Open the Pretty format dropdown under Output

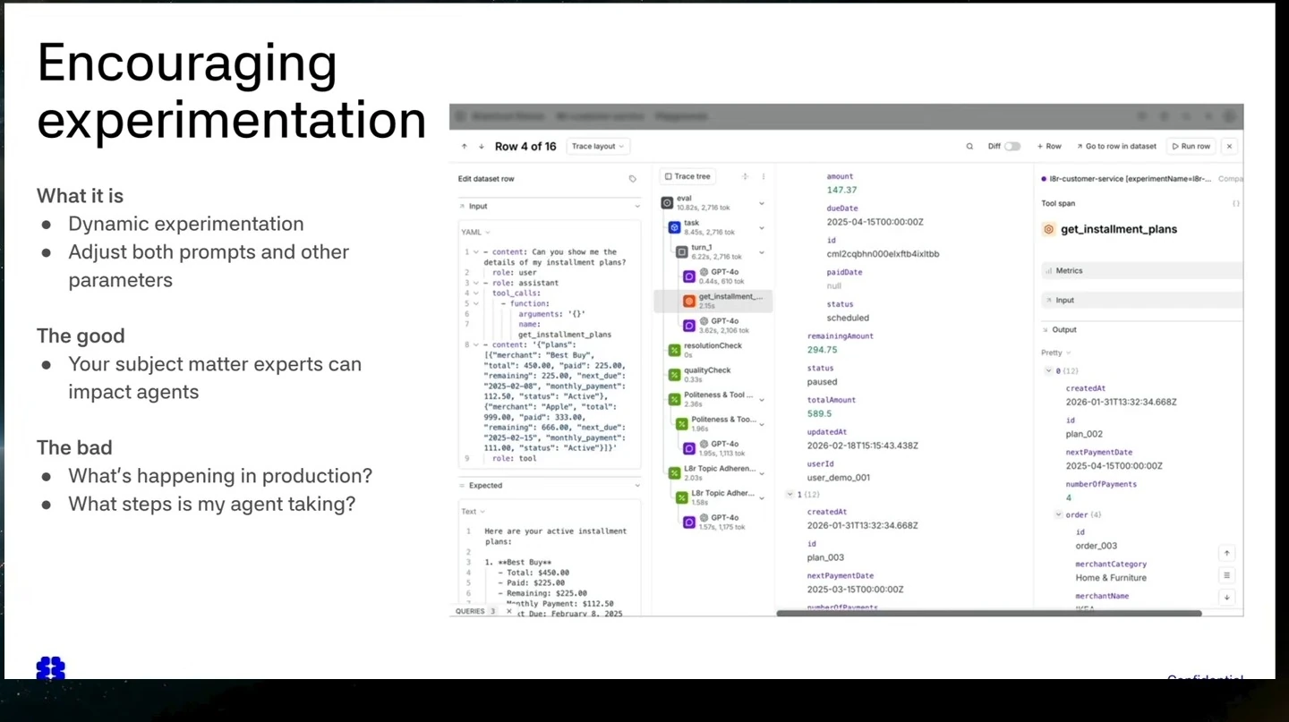pos(1055,353)
